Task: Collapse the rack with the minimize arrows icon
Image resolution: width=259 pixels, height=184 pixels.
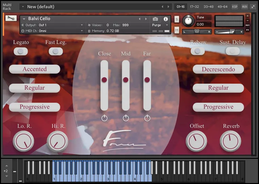Action: coord(253,7)
